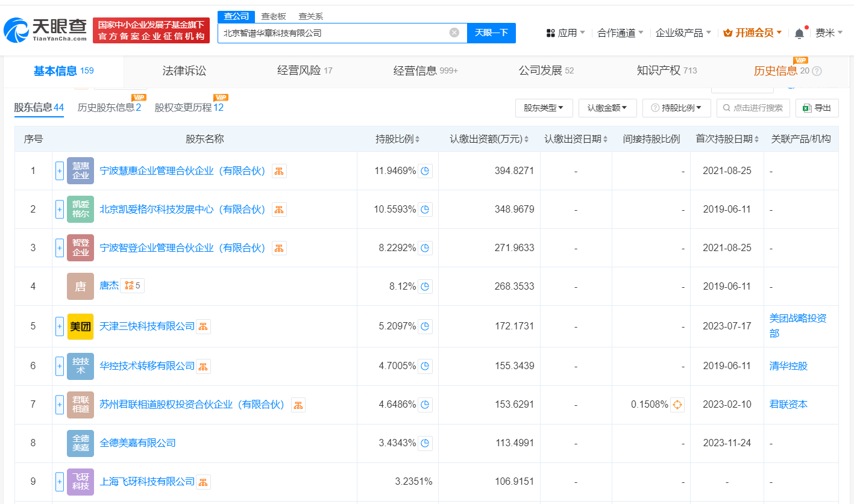
Task: Open equity structure icon for 上海飞玡科技有限公司
Action: tap(203, 482)
